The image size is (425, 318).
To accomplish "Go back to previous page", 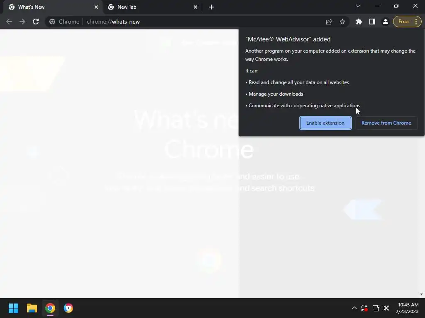I will tap(9, 22).
